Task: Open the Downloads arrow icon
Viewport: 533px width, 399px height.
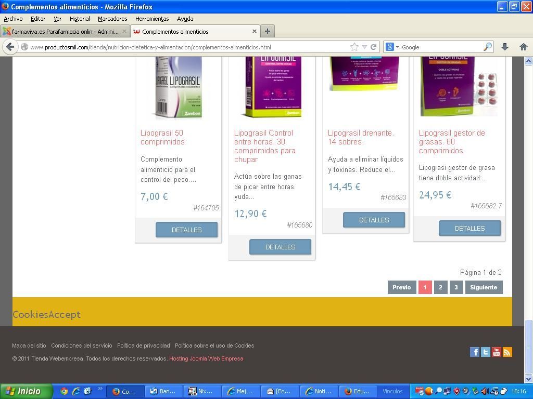Action: coord(505,47)
